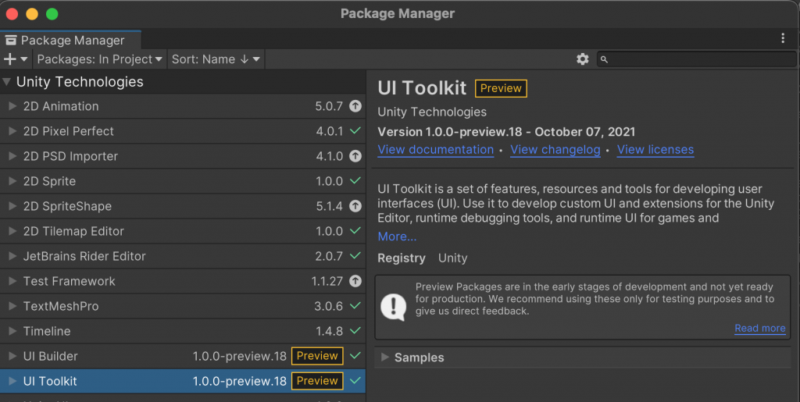Click More... to expand description
The width and height of the screenshot is (800, 402).
(x=397, y=237)
